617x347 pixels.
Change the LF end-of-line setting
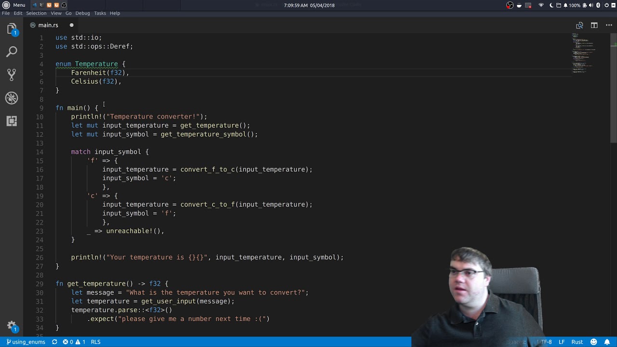click(x=562, y=342)
